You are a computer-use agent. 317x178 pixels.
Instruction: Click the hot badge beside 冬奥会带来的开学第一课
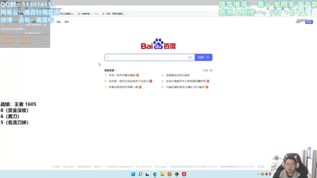coord(140,87)
